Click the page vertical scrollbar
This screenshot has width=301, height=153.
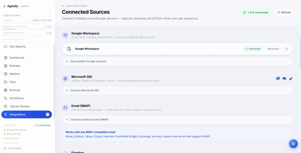point(300,54)
